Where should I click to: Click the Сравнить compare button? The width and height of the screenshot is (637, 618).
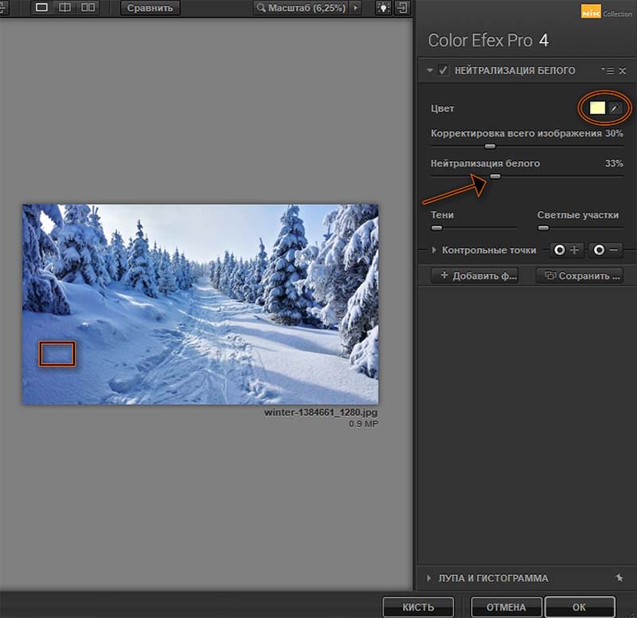tap(150, 8)
